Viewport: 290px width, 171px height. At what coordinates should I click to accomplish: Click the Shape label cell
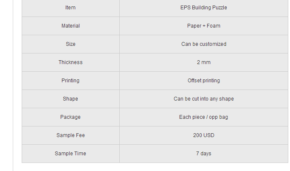click(x=70, y=99)
